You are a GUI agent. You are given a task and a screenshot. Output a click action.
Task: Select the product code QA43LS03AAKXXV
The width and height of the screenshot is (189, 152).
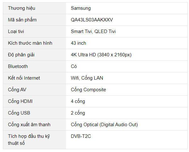pos(92,20)
